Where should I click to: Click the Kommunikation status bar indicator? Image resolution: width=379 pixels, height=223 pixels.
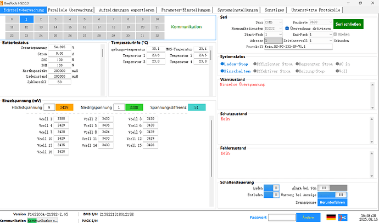pos(42,221)
